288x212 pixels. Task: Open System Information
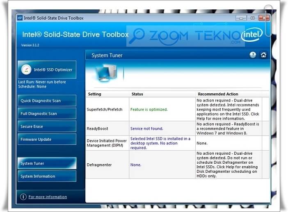click(x=47, y=176)
